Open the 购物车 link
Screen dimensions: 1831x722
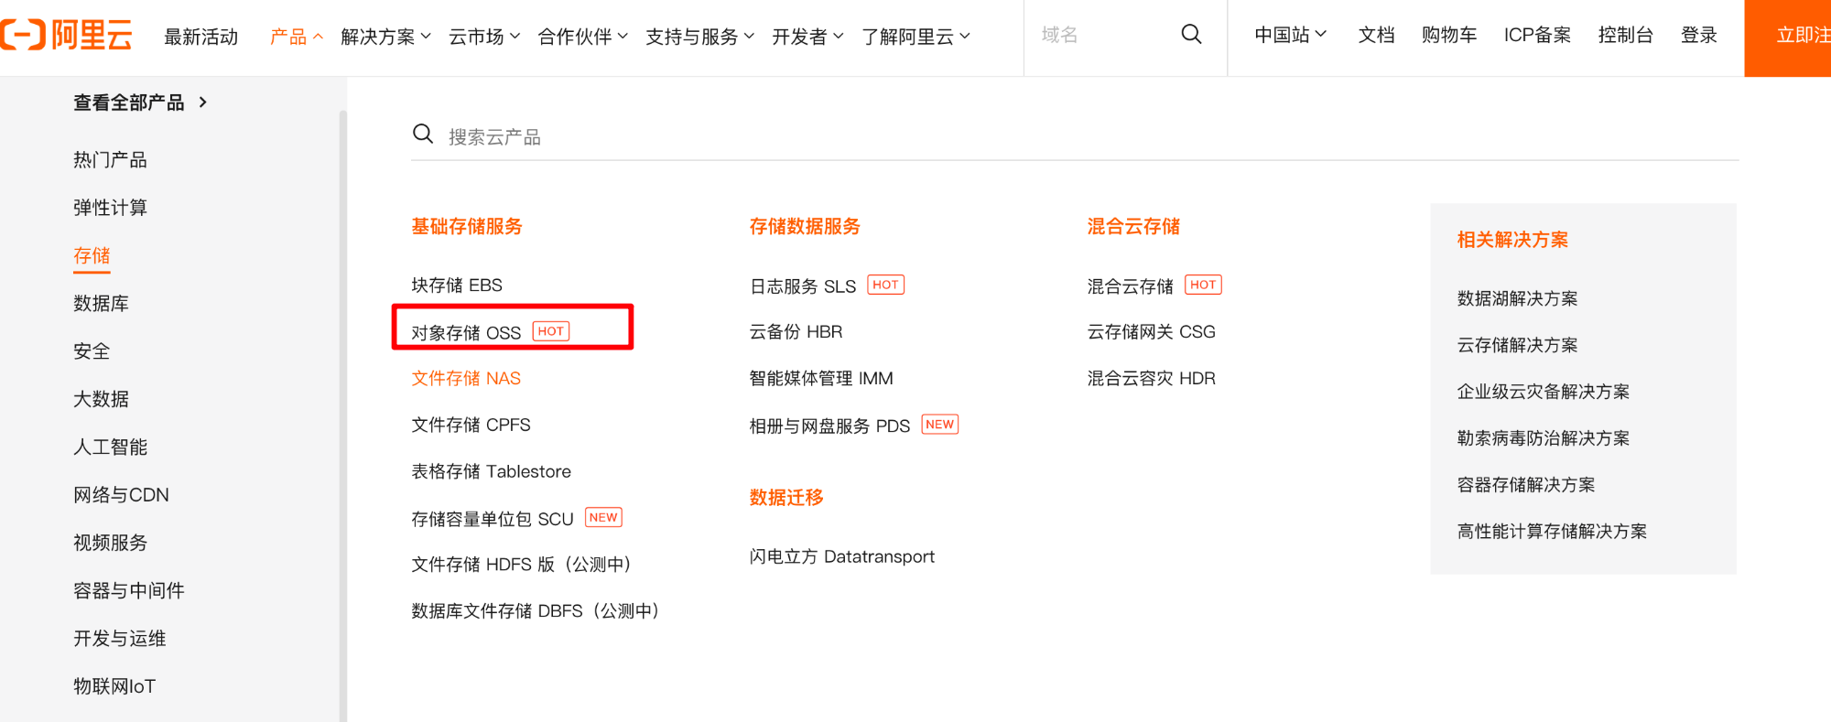pos(1449,35)
